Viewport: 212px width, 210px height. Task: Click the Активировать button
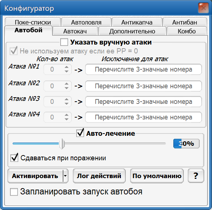(35, 176)
